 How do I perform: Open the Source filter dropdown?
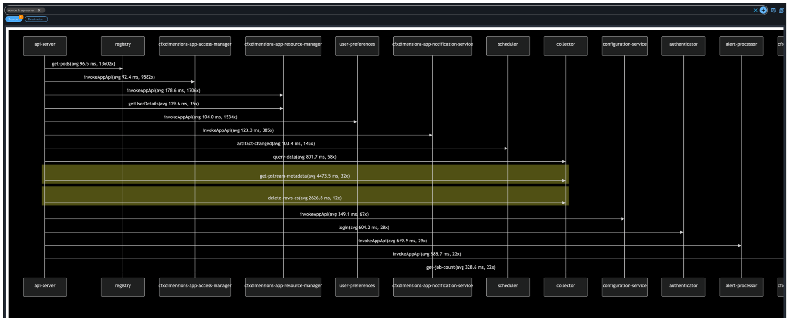point(13,19)
